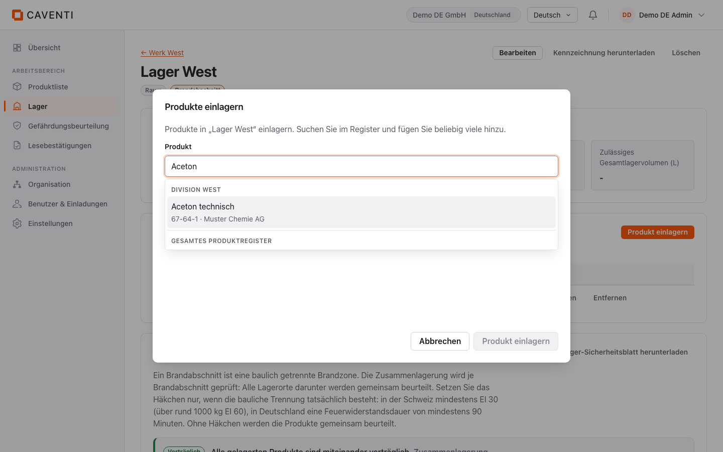The height and width of the screenshot is (452, 723).
Task: Click the Produkt search field containing Aceton
Action: click(x=361, y=166)
